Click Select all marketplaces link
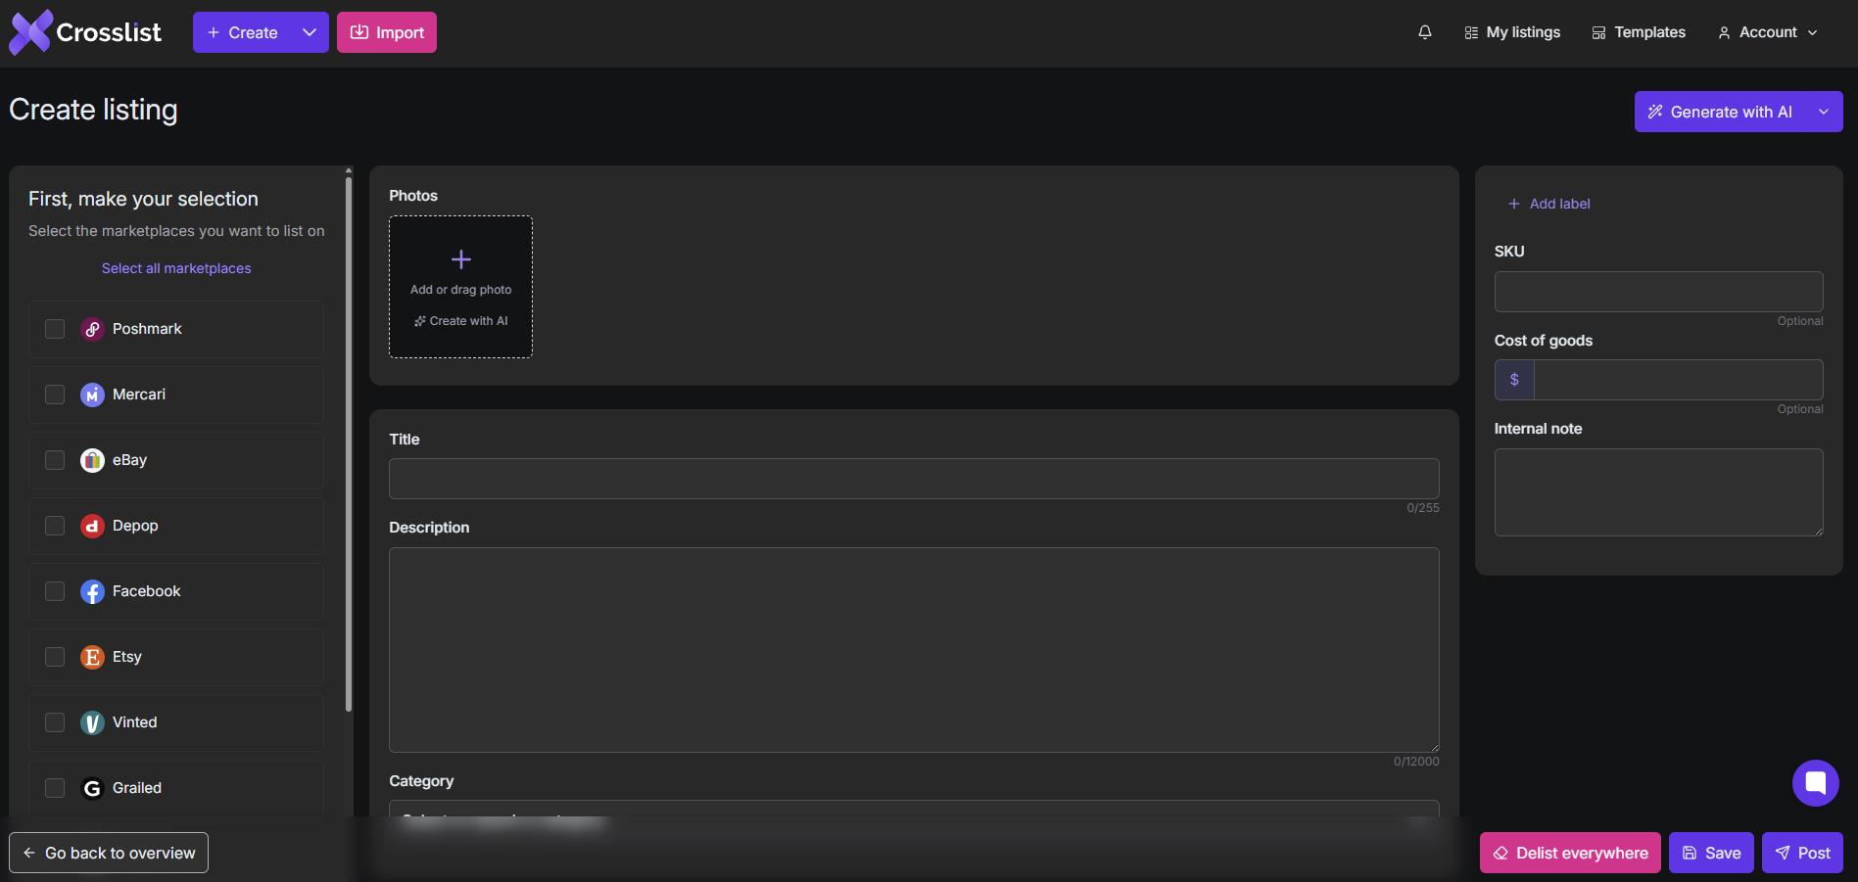Image resolution: width=1858 pixels, height=882 pixels. [x=176, y=268]
